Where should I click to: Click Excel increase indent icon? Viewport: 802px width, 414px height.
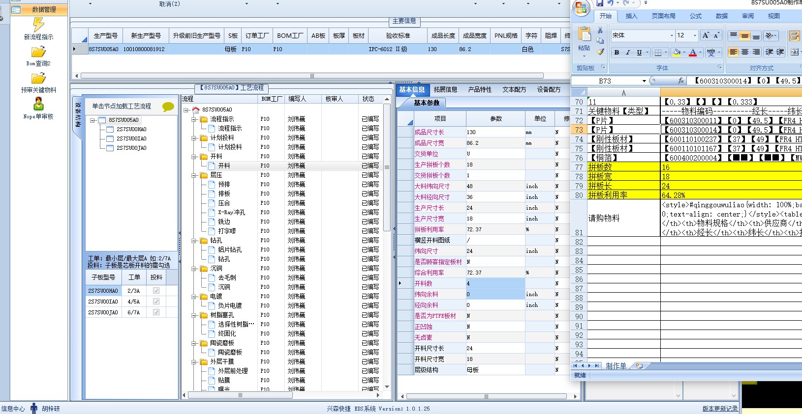[779, 53]
